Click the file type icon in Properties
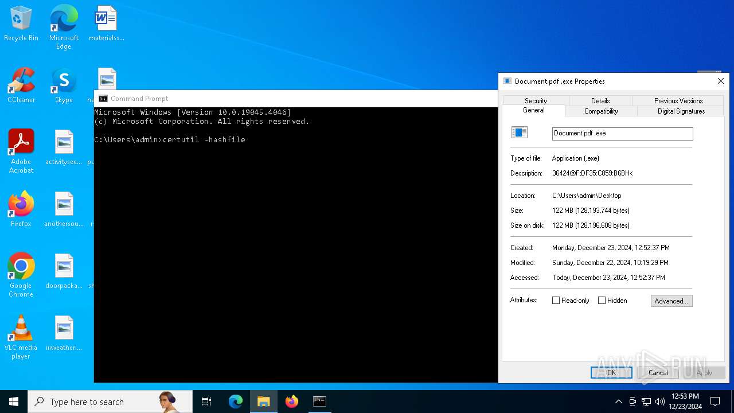This screenshot has height=413, width=734. pyautogui.click(x=519, y=133)
